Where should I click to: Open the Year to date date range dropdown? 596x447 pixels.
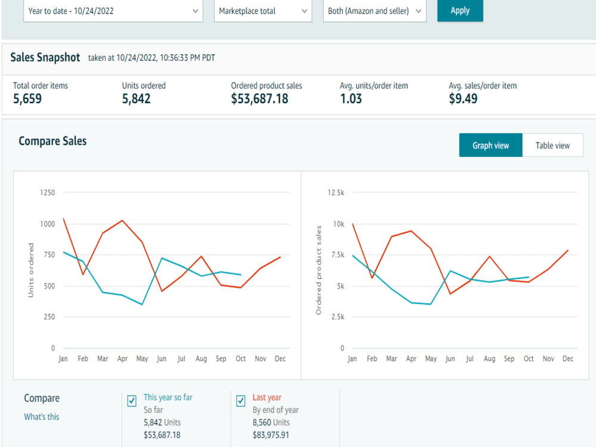coord(113,11)
